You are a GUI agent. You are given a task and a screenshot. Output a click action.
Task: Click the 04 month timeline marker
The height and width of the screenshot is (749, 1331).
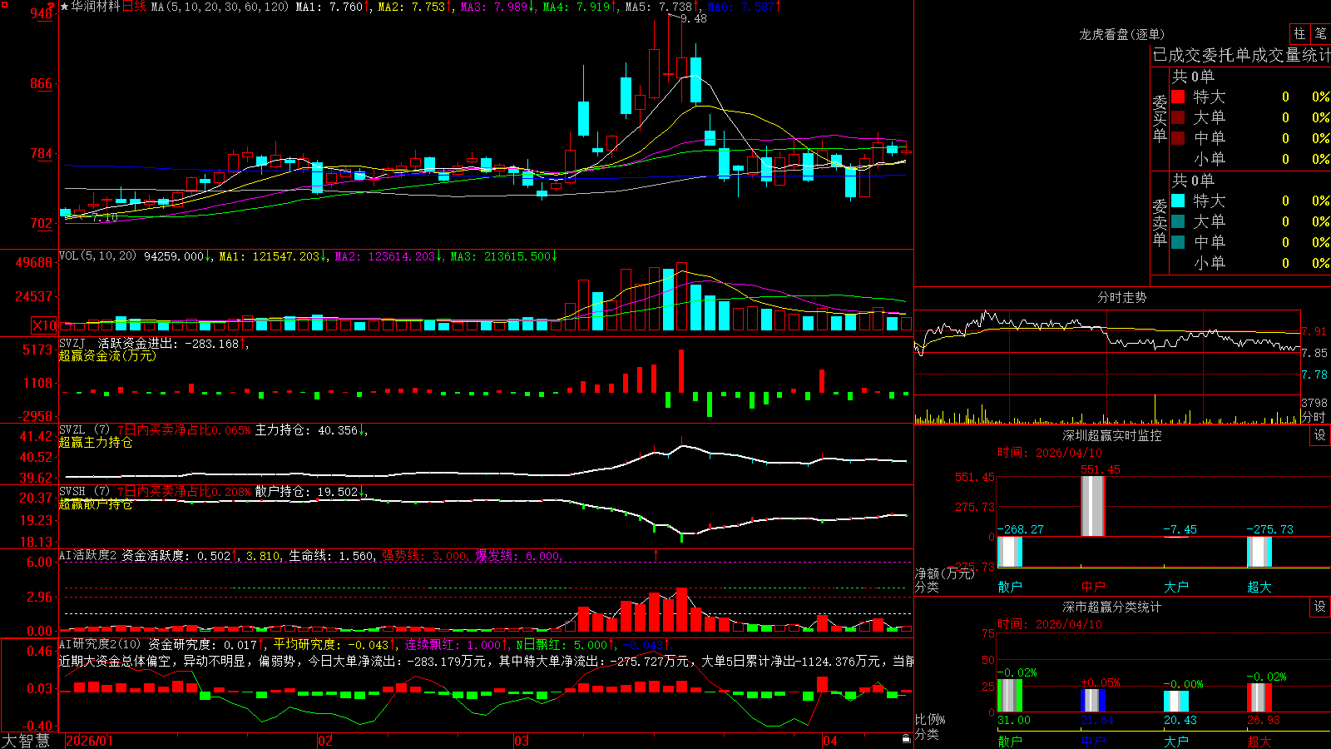tap(829, 741)
